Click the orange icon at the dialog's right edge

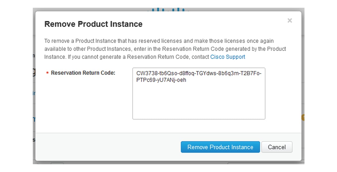[x=303, y=117]
